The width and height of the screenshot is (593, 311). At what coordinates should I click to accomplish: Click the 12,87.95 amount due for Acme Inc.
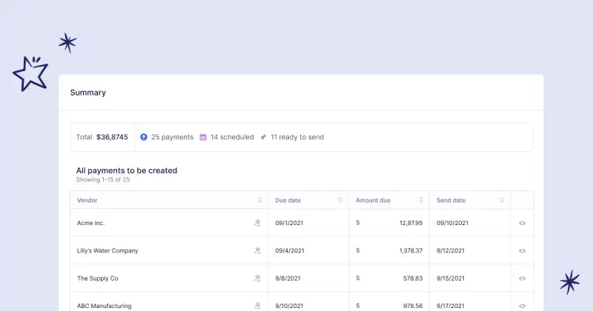click(x=410, y=223)
